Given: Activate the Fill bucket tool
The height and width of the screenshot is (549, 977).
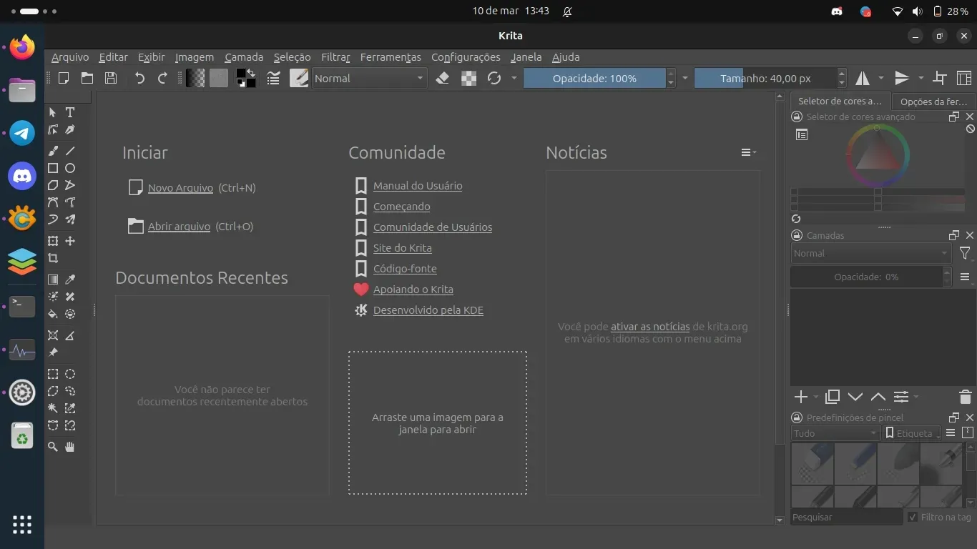Looking at the screenshot, I should (x=53, y=314).
